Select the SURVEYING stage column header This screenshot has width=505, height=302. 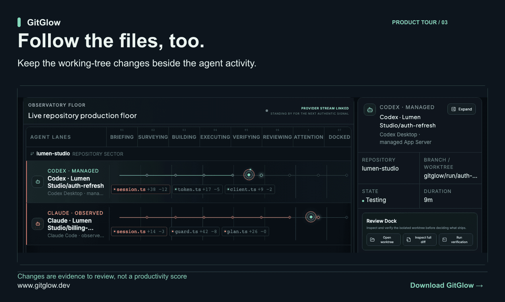153,137
